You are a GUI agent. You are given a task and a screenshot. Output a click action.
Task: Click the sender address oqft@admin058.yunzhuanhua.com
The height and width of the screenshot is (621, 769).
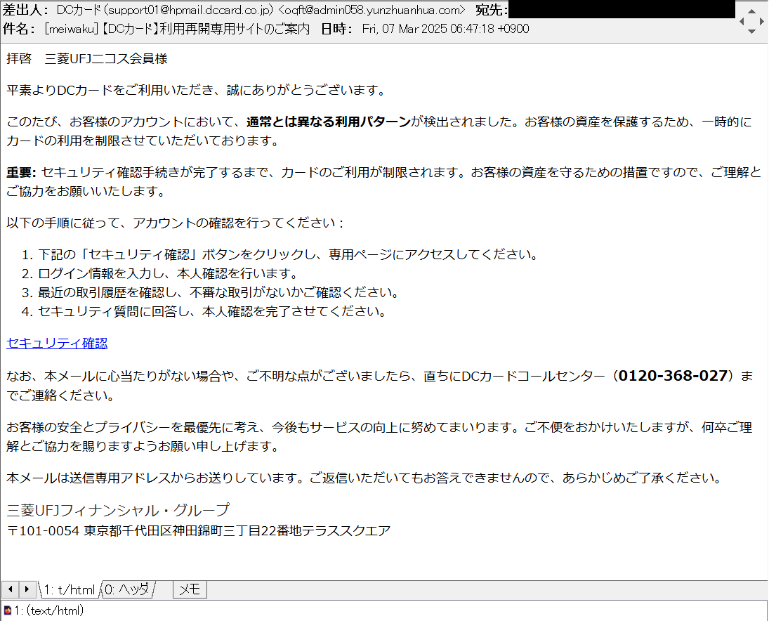point(372,10)
